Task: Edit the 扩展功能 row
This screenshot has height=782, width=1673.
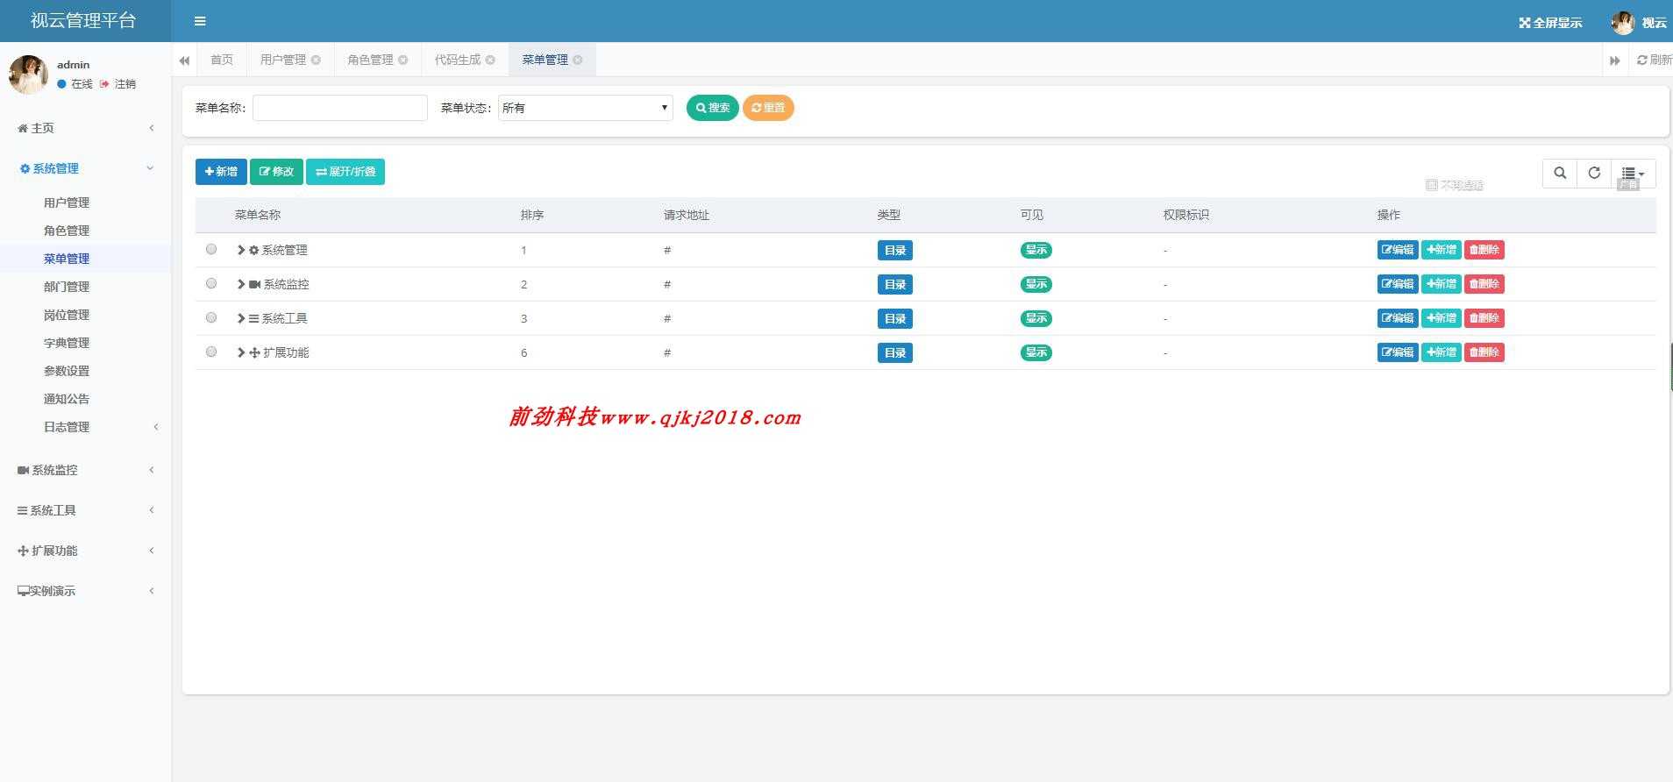Action: click(1398, 352)
